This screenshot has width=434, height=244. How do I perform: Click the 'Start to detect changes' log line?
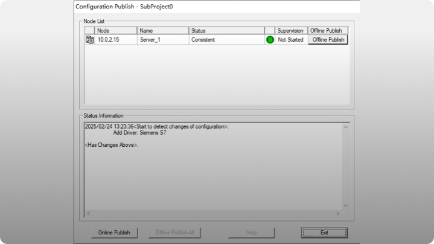click(157, 127)
